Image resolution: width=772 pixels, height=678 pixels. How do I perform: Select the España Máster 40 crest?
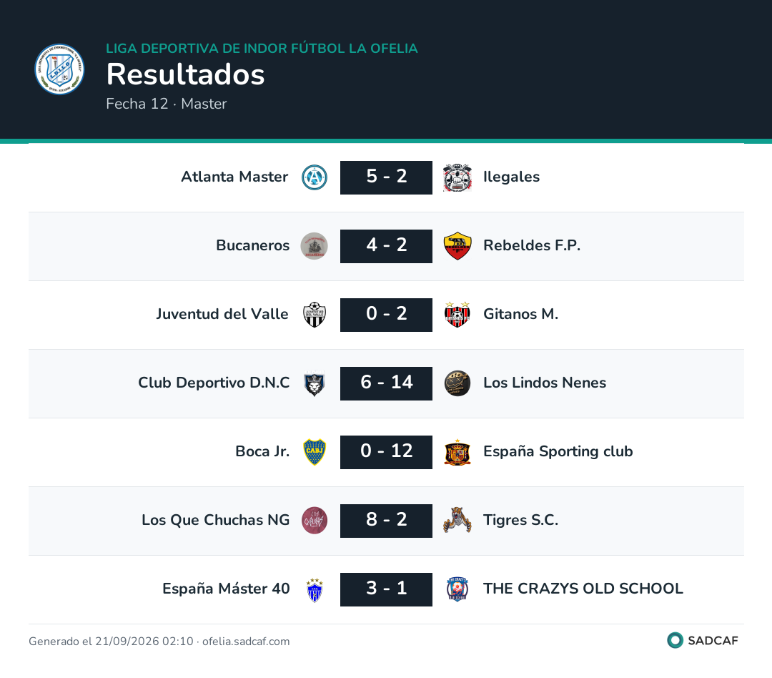point(314,589)
